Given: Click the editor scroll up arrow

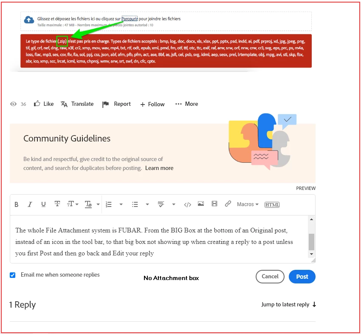Looking at the screenshot, I should (x=311, y=220).
